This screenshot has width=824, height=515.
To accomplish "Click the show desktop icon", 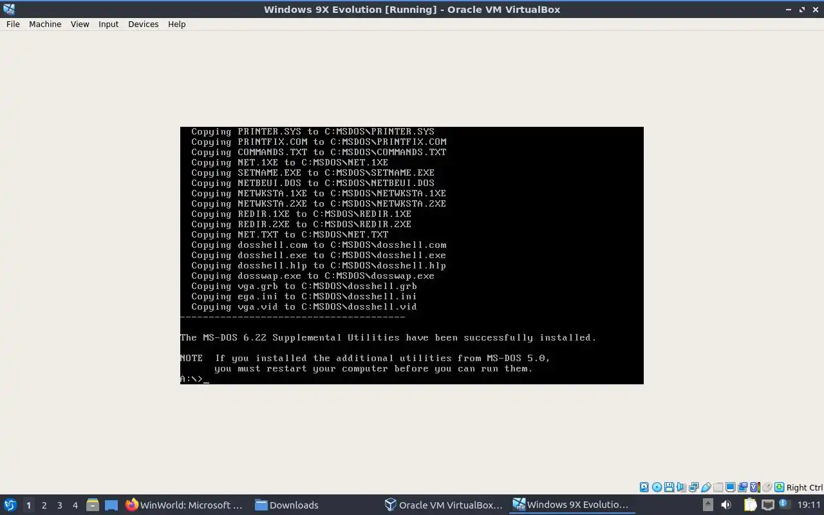I will point(111,505).
